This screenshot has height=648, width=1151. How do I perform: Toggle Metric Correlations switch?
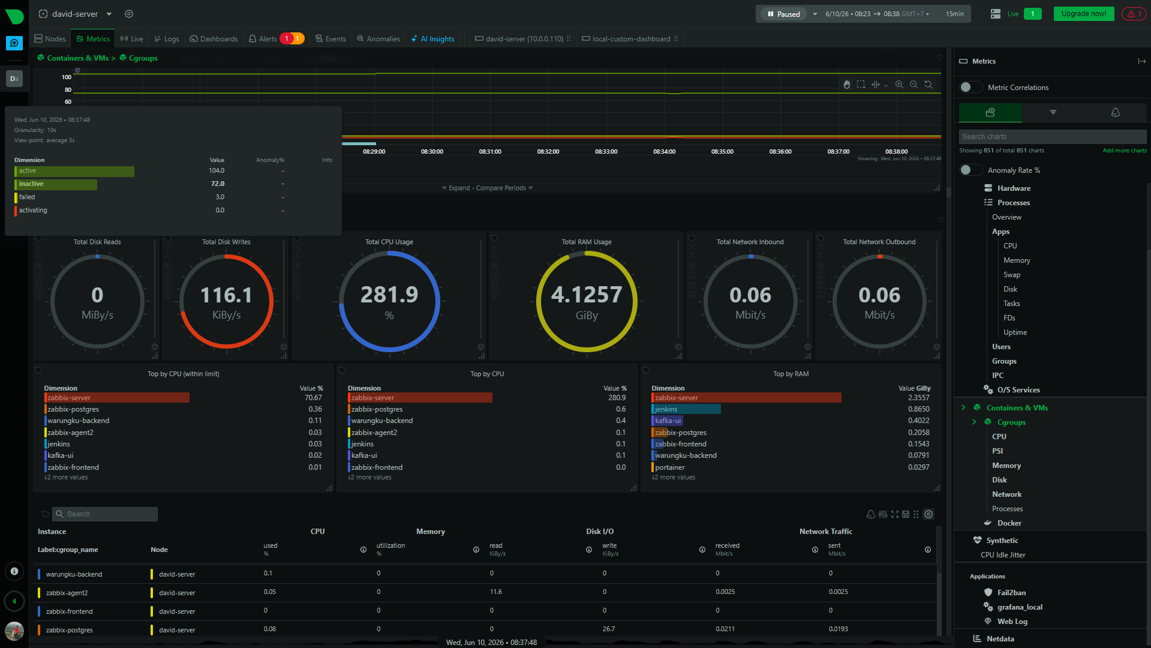click(x=970, y=88)
